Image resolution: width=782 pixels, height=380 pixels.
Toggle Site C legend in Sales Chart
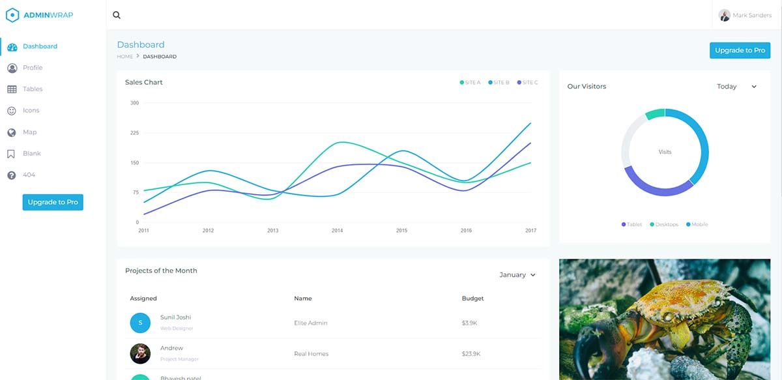[527, 83]
